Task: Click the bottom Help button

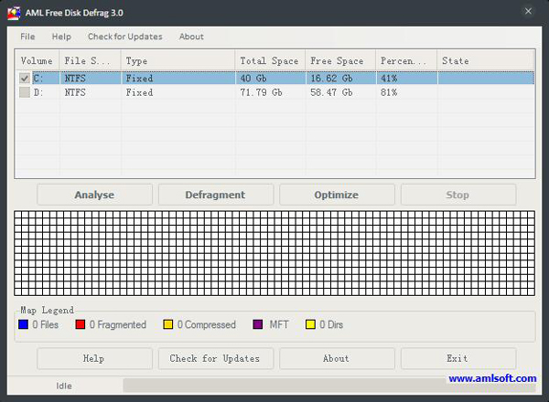Action: pos(94,358)
